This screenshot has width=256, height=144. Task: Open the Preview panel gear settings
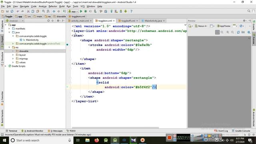pyautogui.click(x=244, y=21)
